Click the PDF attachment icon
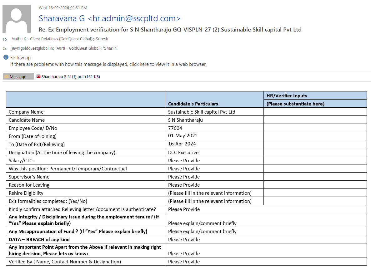The height and width of the screenshot is (269, 371). (38, 76)
